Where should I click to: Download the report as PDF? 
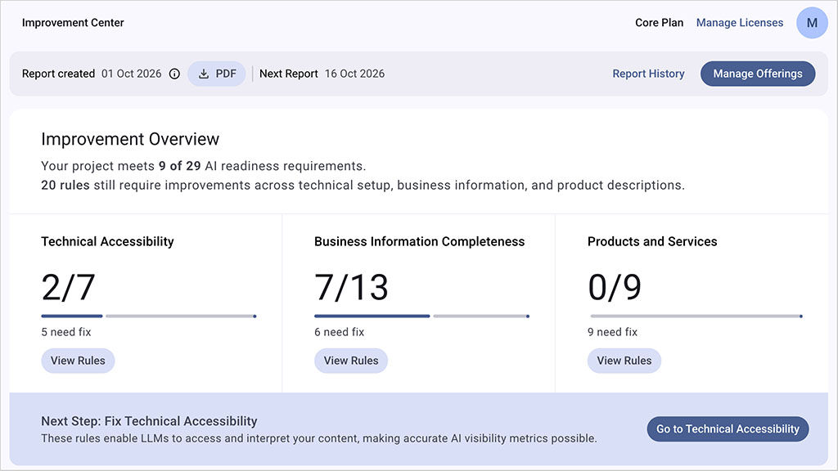(216, 74)
